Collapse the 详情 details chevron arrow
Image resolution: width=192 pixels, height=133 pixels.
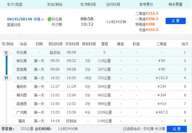coord(43,19)
